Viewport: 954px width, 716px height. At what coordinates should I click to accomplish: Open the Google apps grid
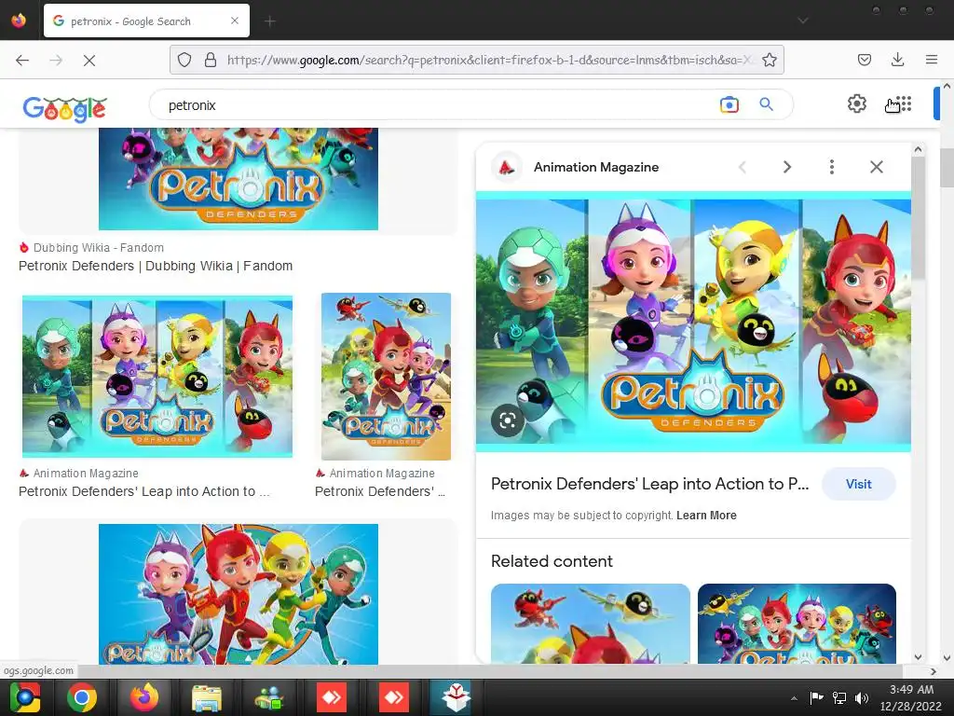click(904, 104)
